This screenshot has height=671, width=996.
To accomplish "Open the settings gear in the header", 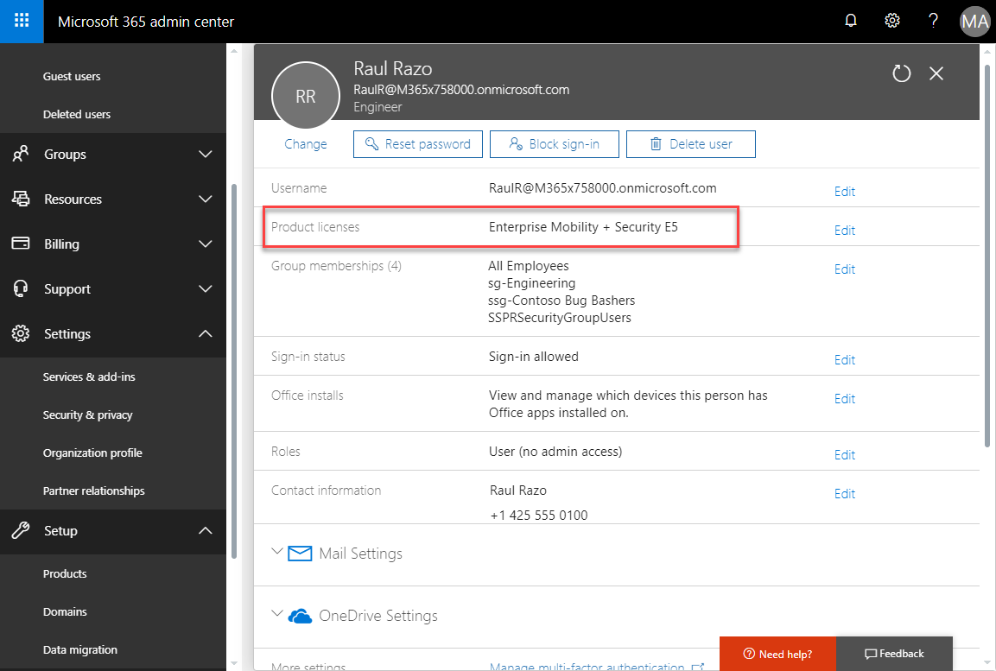I will click(892, 22).
